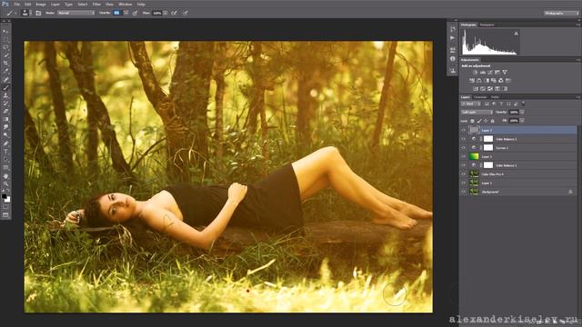The image size is (582, 327).
Task: Add a Brightness/Contrast adjustment
Action: [476, 73]
